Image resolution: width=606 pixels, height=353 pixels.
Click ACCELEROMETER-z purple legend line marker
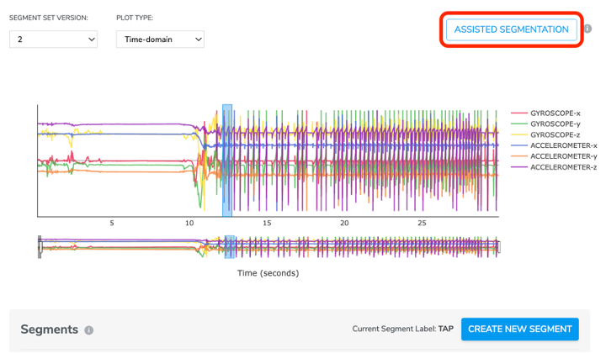pos(520,167)
